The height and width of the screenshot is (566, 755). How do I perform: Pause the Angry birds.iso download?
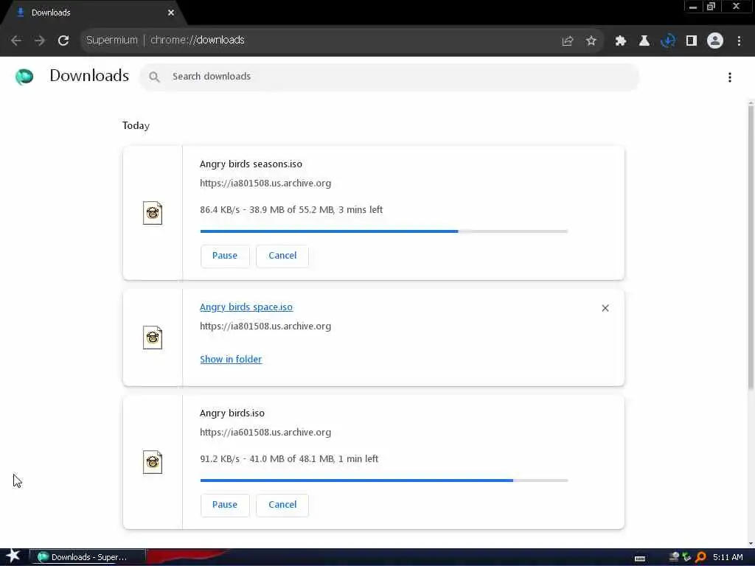point(225,505)
